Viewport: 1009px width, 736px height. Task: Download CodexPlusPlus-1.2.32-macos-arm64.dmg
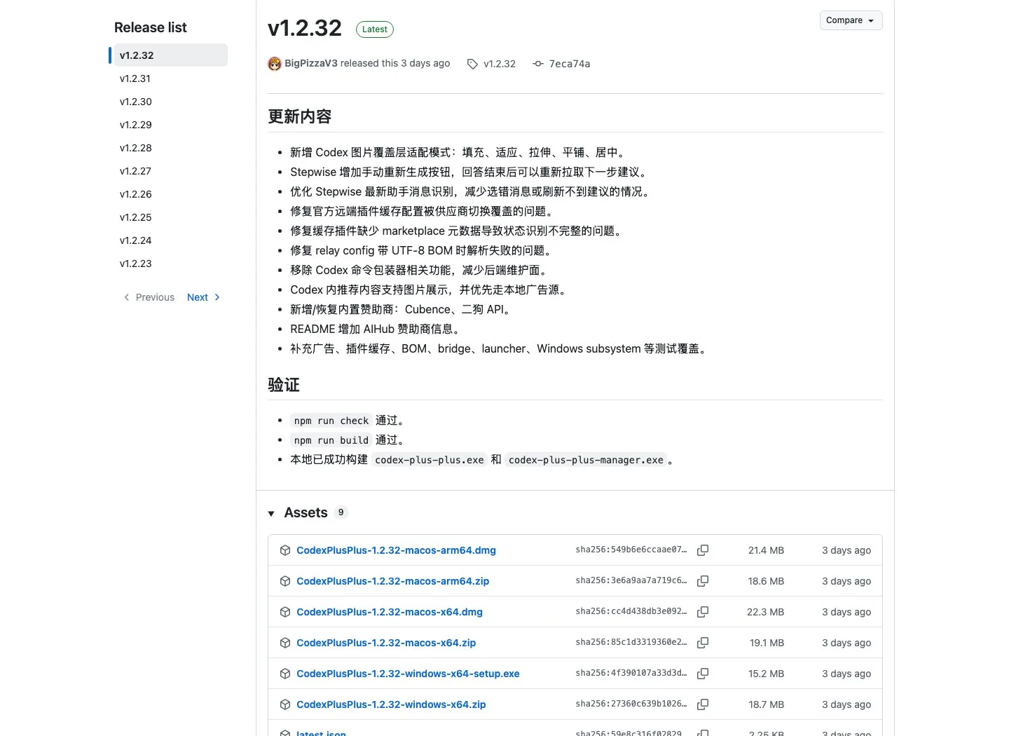pyautogui.click(x=396, y=550)
